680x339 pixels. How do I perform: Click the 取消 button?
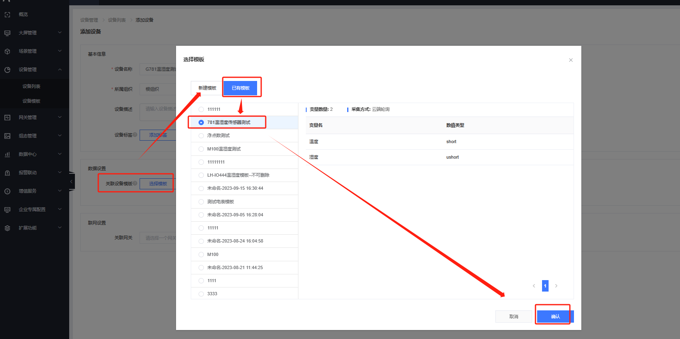tap(513, 317)
